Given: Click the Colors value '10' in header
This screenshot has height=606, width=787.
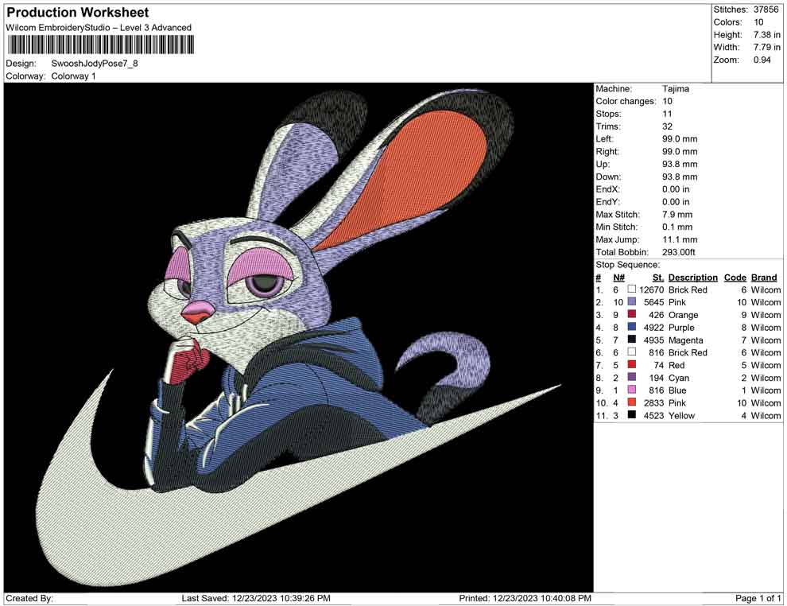Looking at the screenshot, I should coord(758,22).
